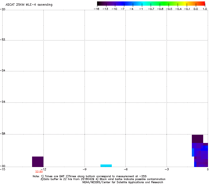Click the blue-purple data cluster below the dark block
This screenshot has width=210, height=184.
coord(200,155)
